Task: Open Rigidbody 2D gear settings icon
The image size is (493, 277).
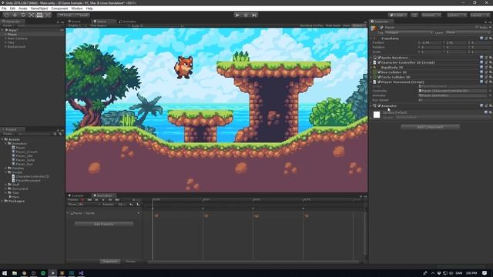Action: [x=490, y=68]
